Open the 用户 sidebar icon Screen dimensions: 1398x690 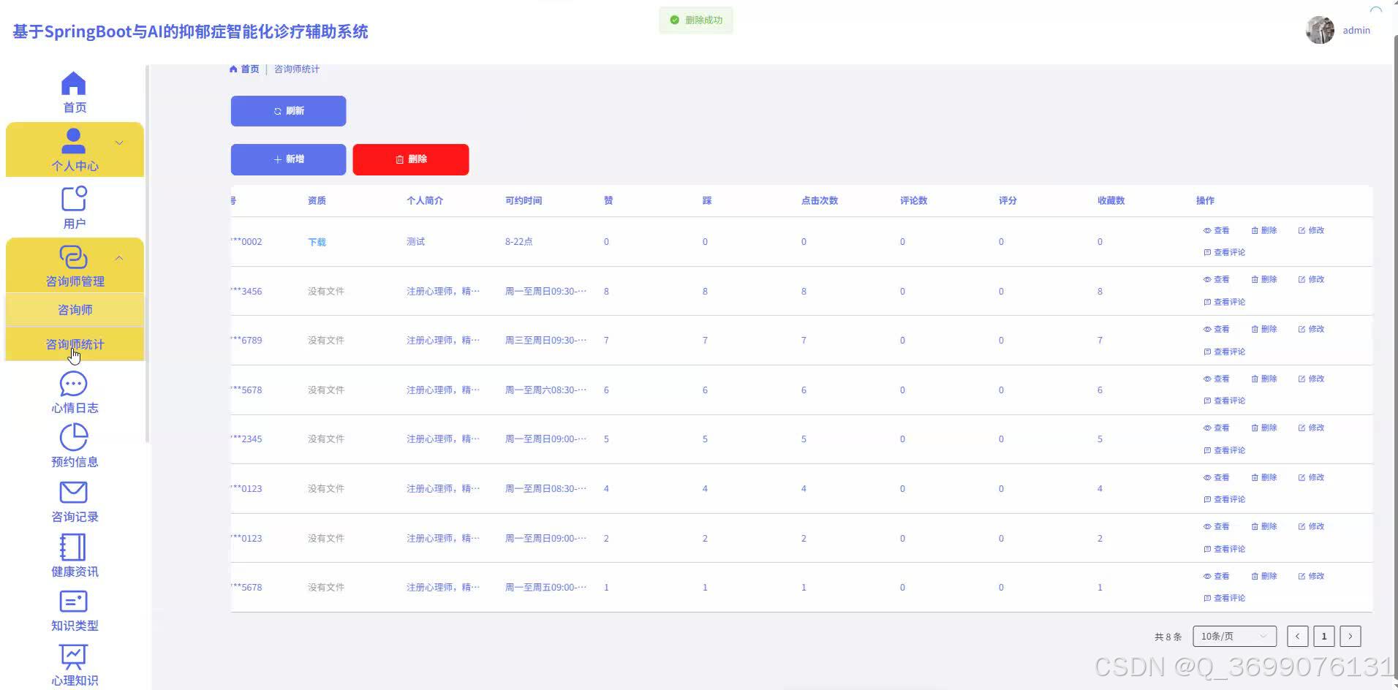pyautogui.click(x=73, y=198)
